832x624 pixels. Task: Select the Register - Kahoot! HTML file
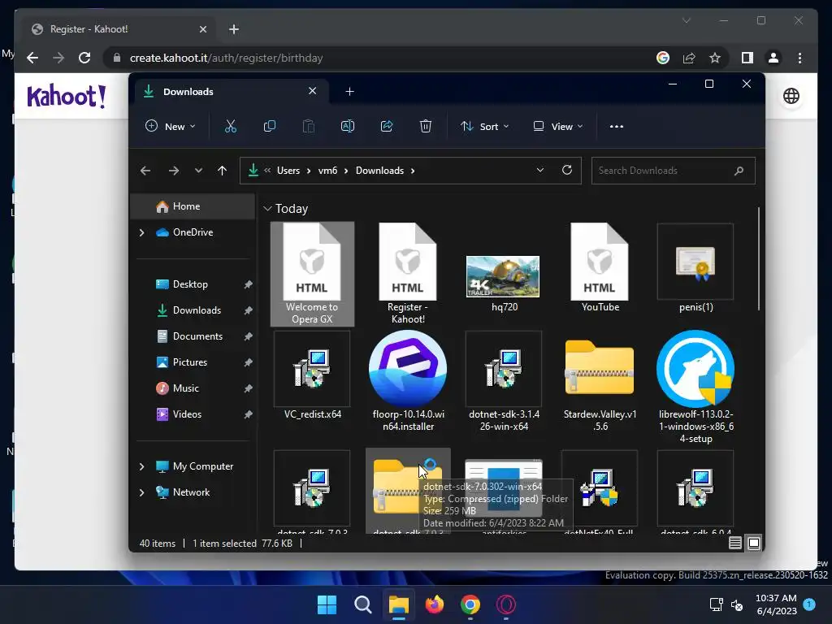pyautogui.click(x=408, y=274)
